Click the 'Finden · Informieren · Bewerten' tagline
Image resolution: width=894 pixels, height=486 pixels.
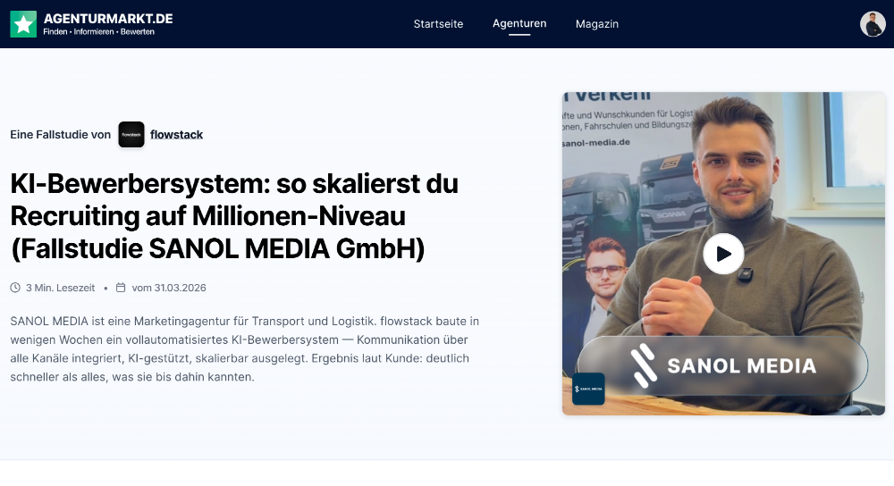[98, 32]
